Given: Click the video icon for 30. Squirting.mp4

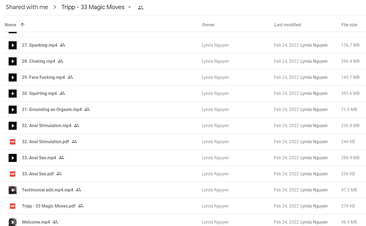Looking at the screenshot, I should (x=13, y=93).
